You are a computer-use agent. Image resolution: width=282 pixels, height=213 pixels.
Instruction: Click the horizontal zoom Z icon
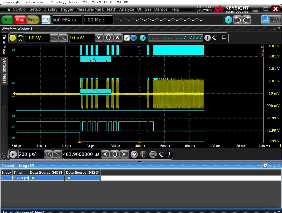(x=134, y=154)
